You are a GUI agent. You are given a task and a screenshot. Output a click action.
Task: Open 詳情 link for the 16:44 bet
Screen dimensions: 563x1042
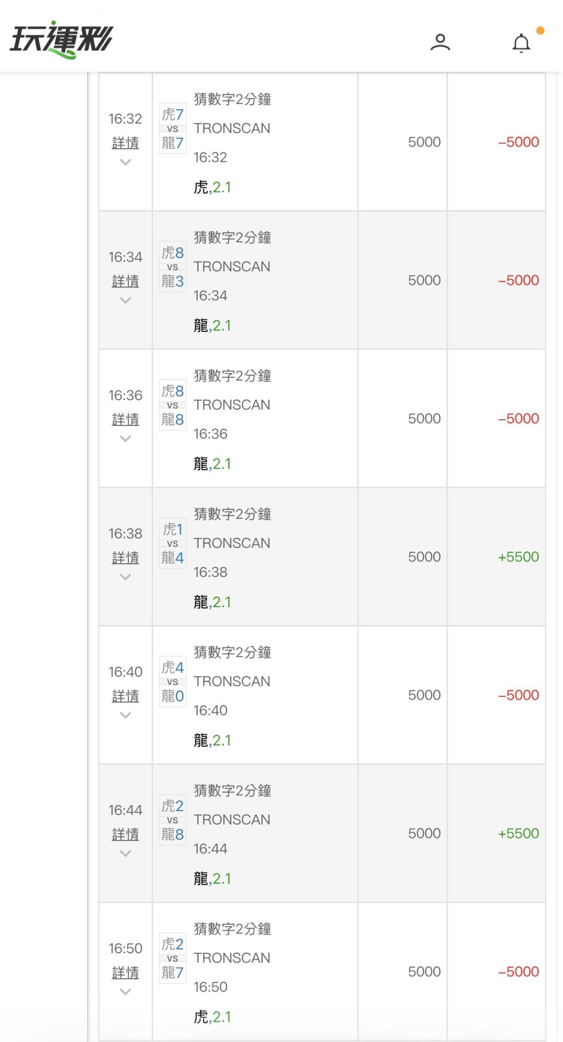click(125, 835)
